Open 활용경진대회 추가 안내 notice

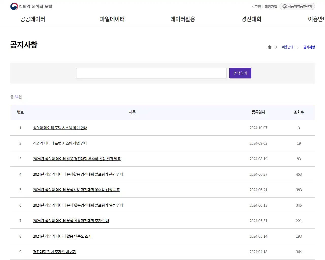click(x=71, y=221)
